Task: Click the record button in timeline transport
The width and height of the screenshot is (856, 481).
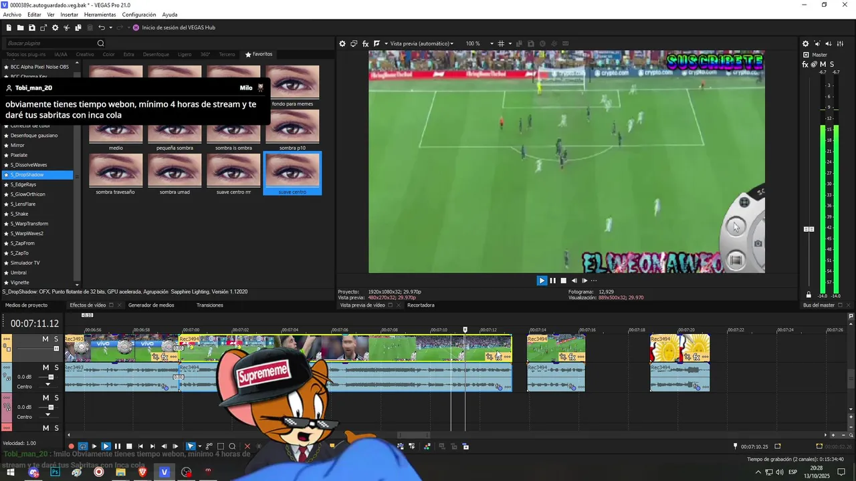Action: (x=72, y=446)
